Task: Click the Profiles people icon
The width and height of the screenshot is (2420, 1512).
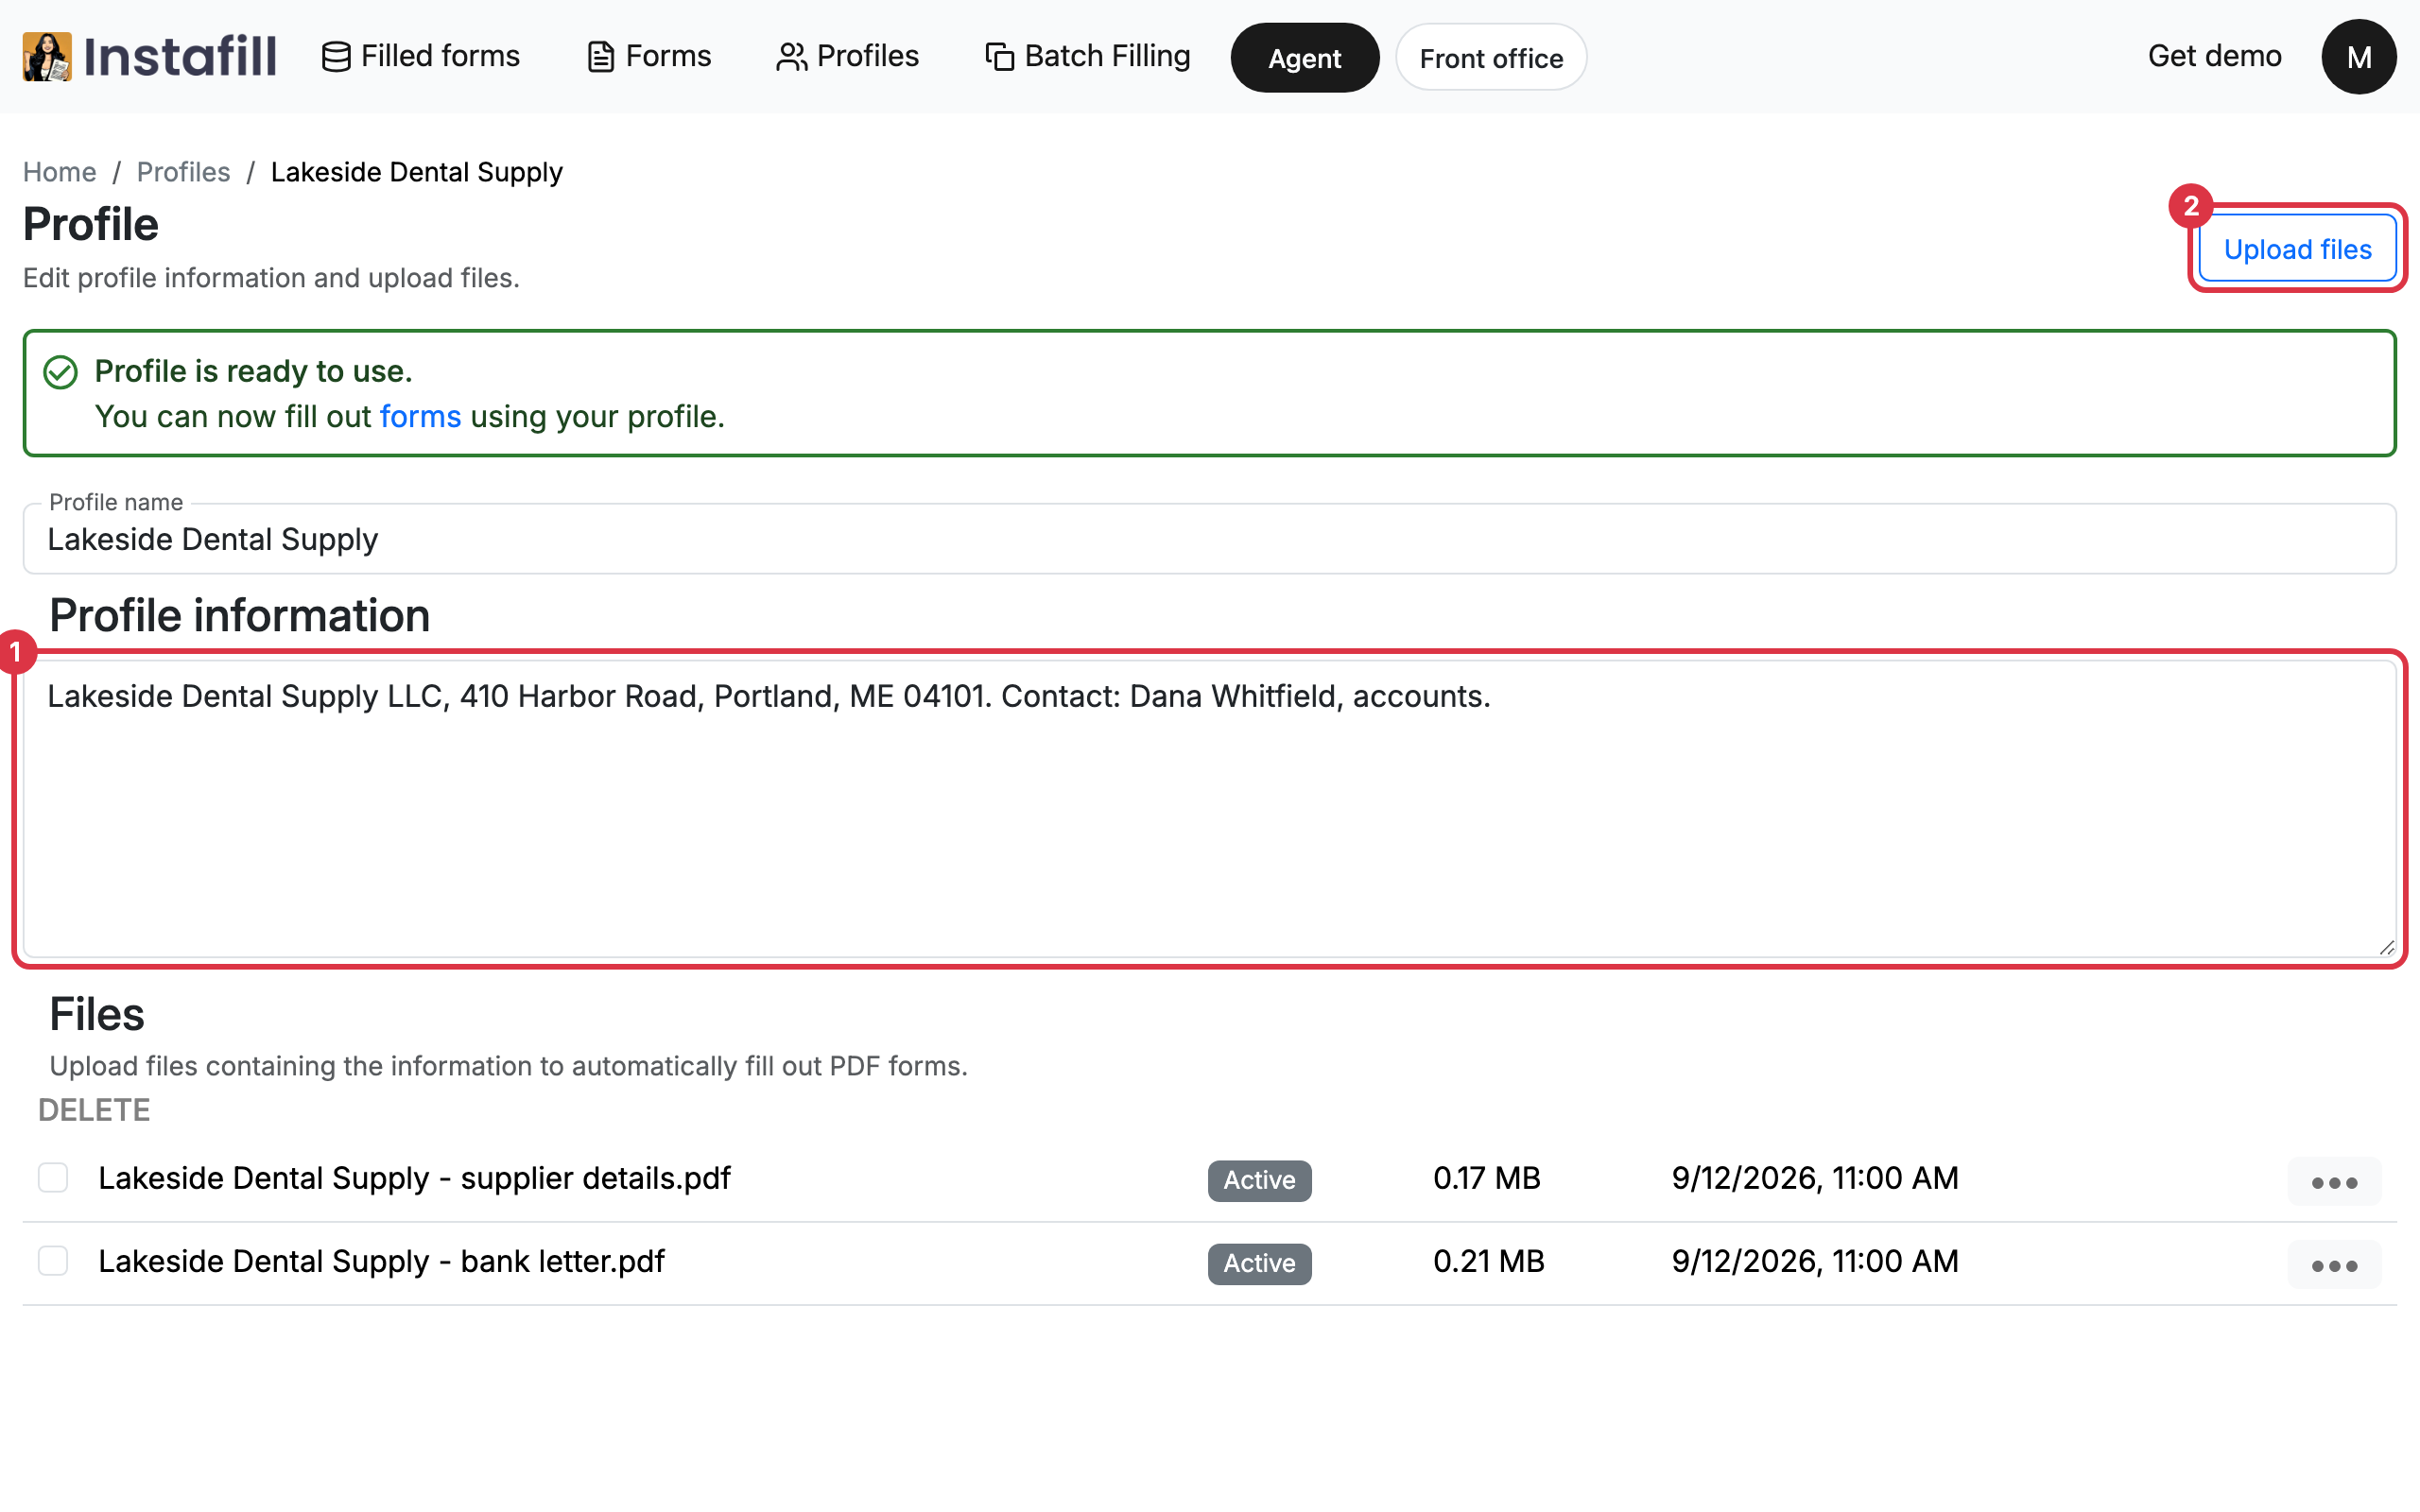Action: (x=791, y=57)
